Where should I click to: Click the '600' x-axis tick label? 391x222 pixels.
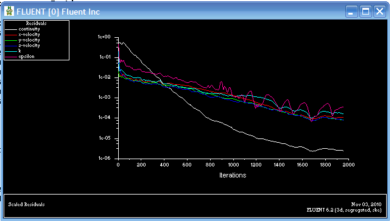tap(187, 165)
